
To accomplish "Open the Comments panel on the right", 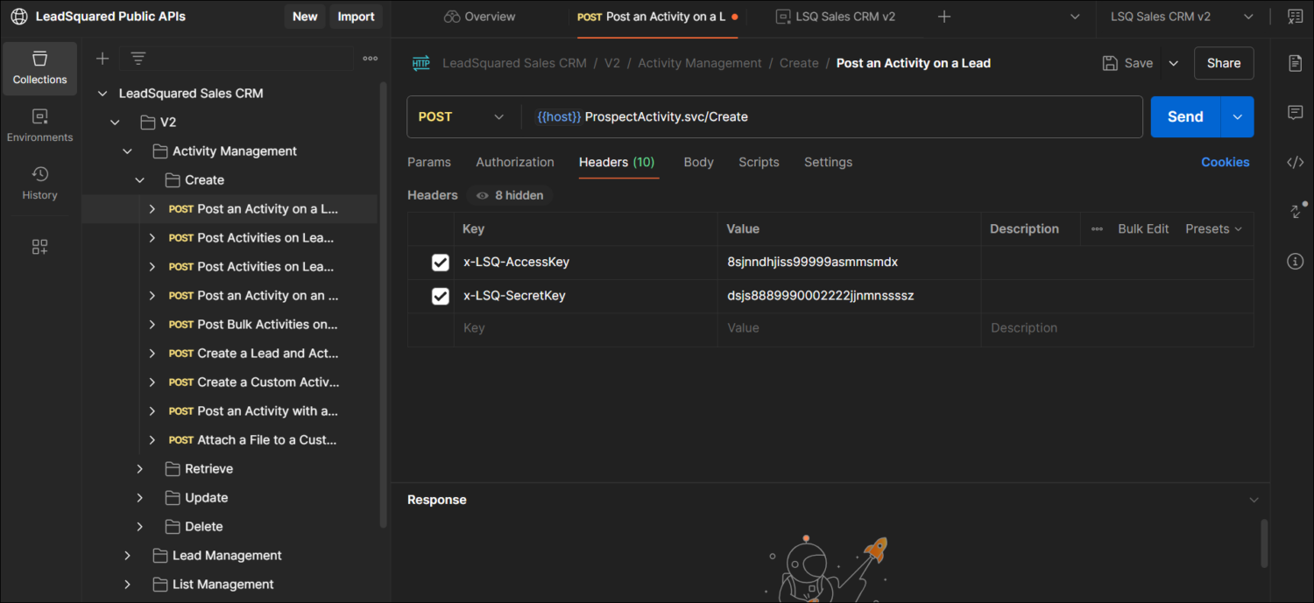I will (1295, 111).
